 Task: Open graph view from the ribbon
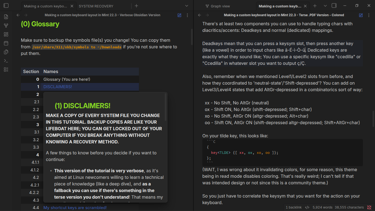point(6,26)
